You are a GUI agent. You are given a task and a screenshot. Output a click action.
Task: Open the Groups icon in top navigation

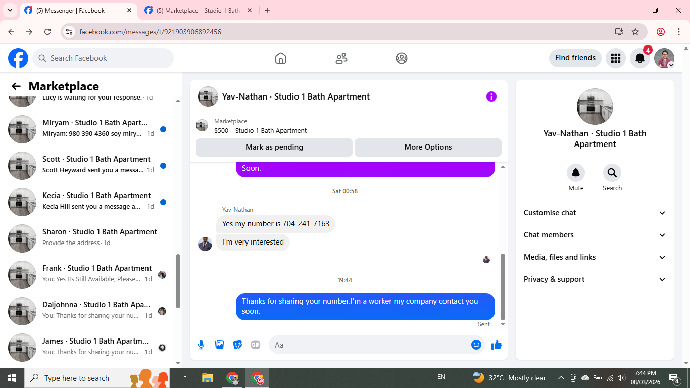402,58
